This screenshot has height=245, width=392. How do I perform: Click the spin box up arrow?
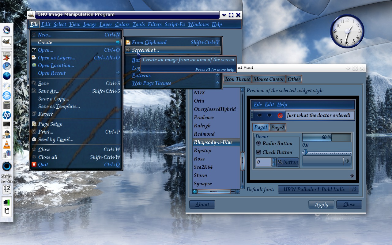tap(274, 160)
